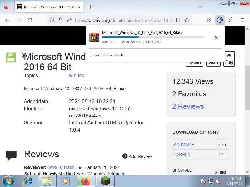This screenshot has height=187, width=250.
Task: Toggle the downloads panel toolbar button
Action: 220,20
